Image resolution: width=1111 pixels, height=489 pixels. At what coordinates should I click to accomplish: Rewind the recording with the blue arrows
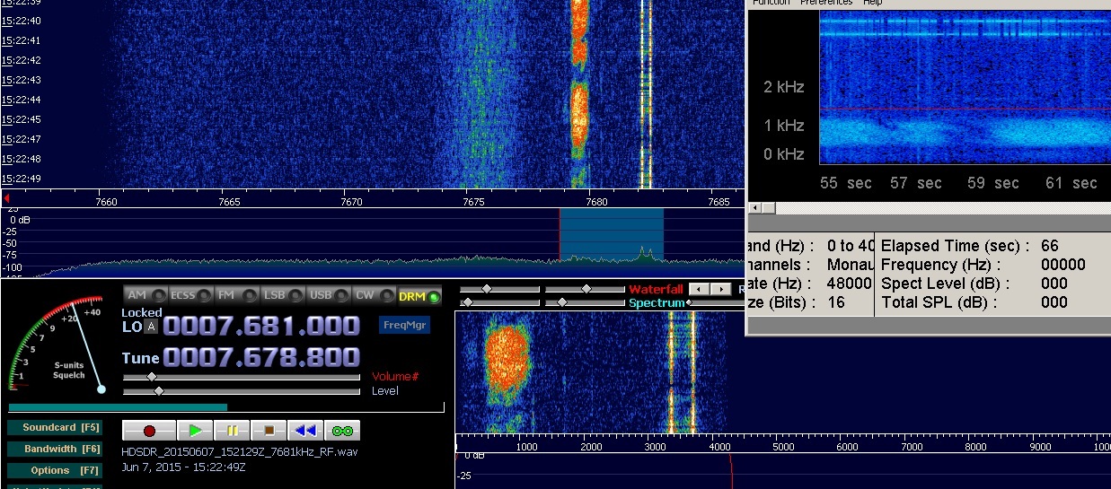pyautogui.click(x=305, y=431)
